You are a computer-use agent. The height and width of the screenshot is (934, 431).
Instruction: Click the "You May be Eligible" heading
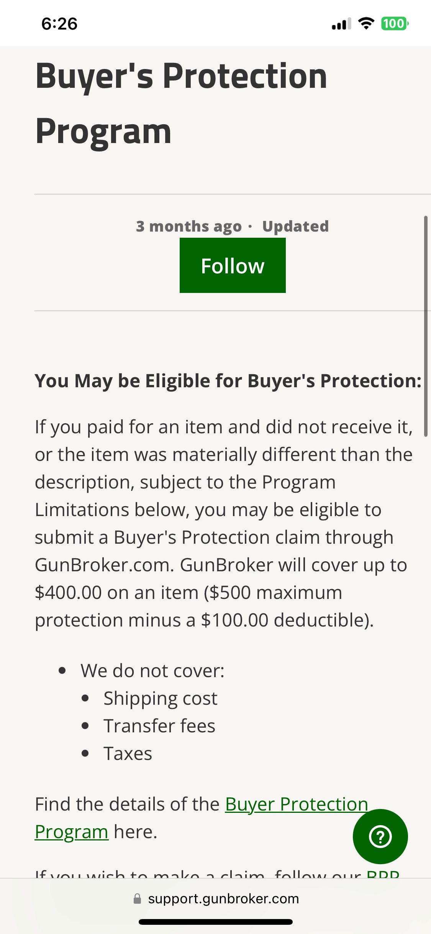pos(228,381)
